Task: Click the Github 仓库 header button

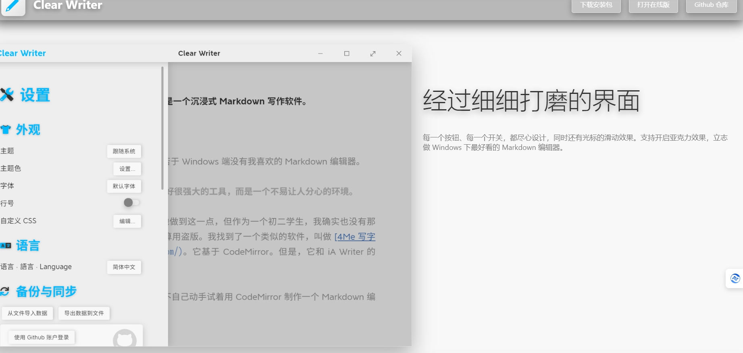Action: point(712,5)
